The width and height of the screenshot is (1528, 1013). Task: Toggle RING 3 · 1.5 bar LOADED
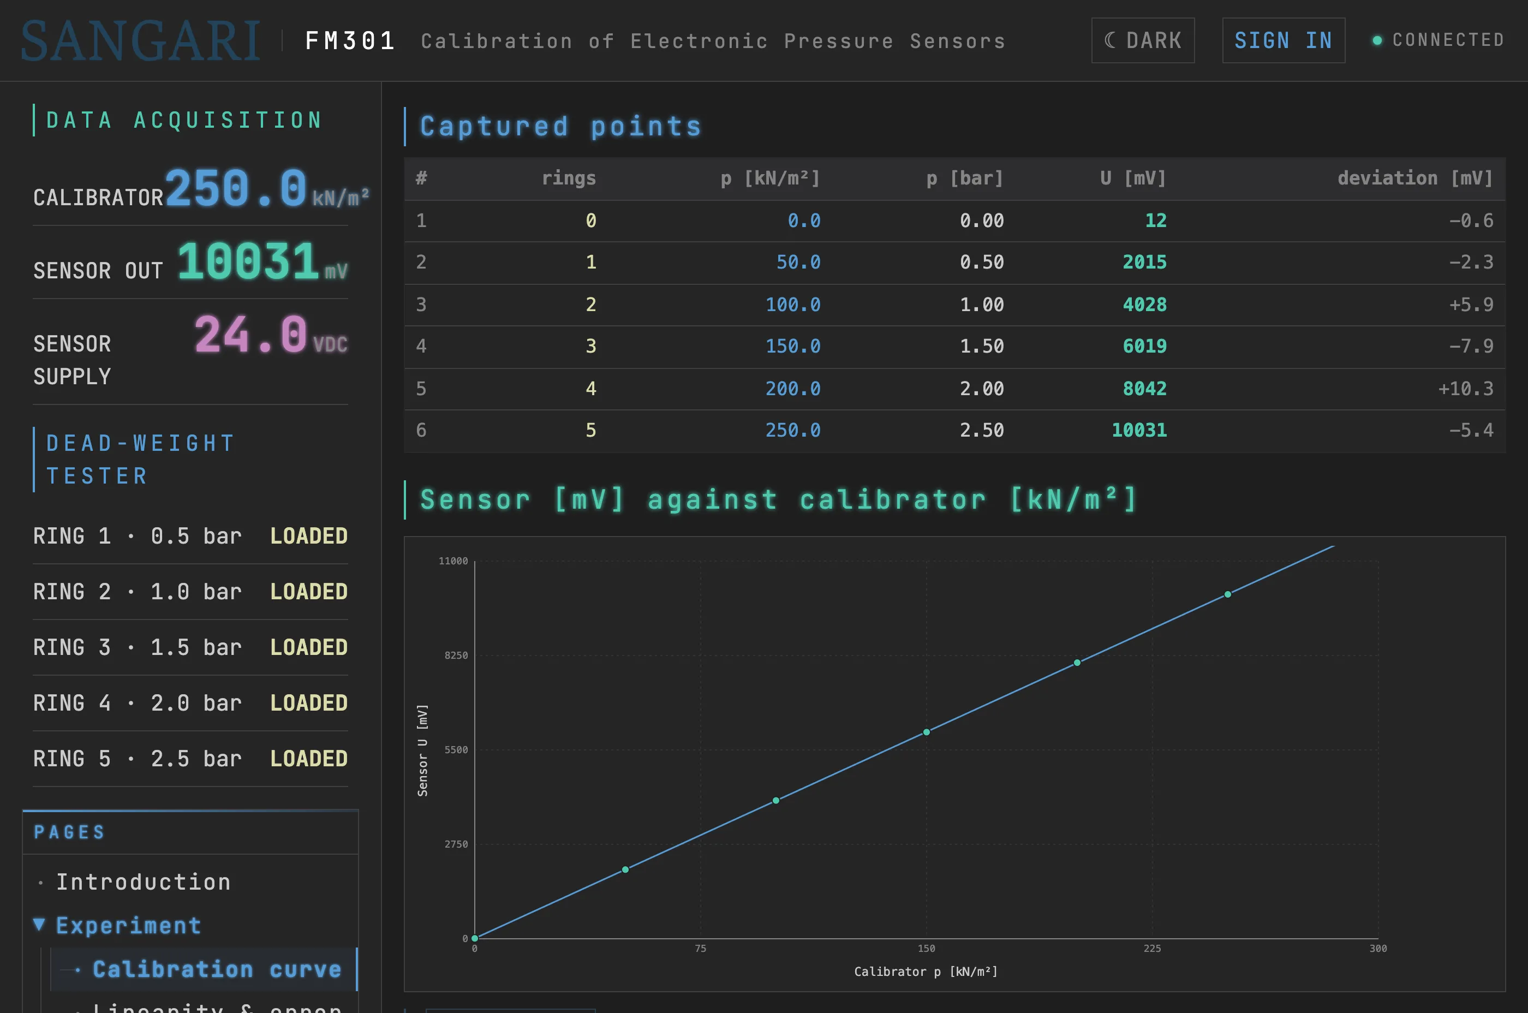click(x=190, y=647)
